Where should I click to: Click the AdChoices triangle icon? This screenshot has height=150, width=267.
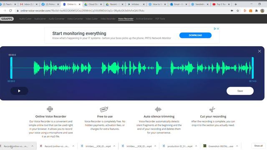215,29
